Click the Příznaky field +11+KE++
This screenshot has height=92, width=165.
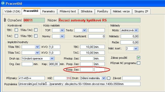(x=32, y=78)
